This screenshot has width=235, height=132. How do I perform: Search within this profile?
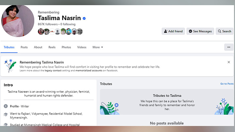pyautogui.click(x=224, y=31)
